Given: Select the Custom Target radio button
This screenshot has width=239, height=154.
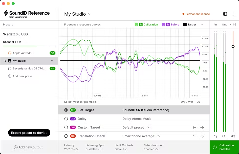Looking at the screenshot, I should click(66, 128).
